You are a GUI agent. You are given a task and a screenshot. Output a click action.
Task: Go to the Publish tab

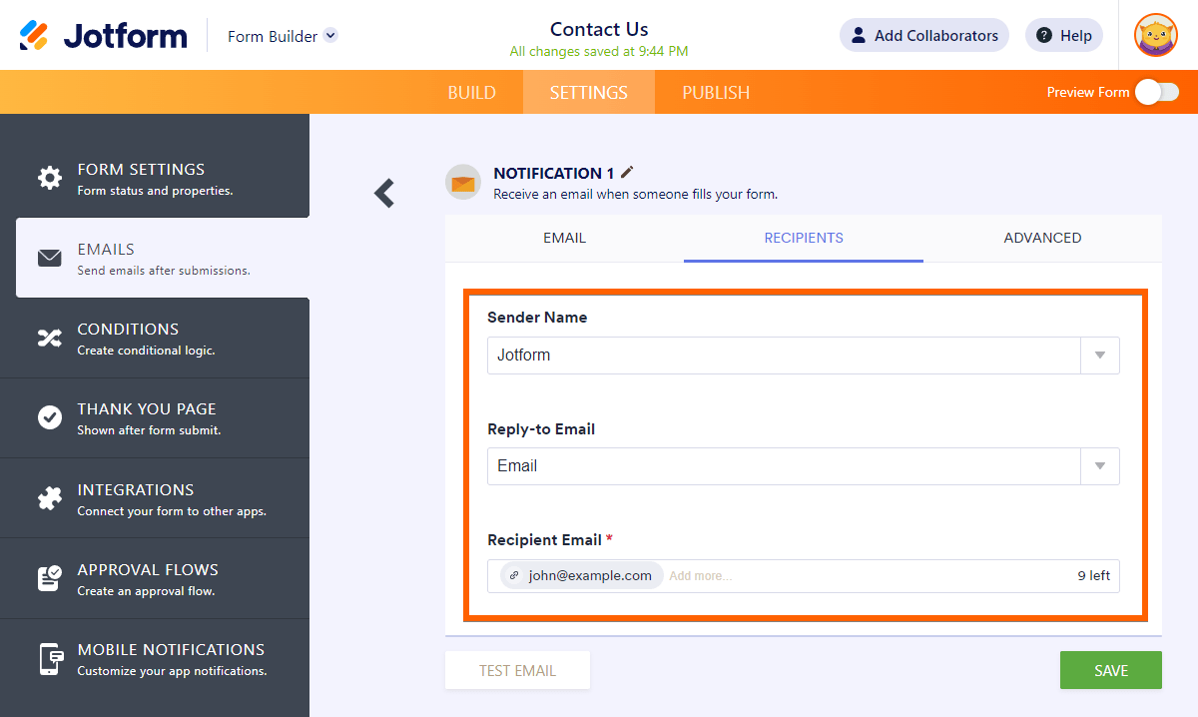716,93
